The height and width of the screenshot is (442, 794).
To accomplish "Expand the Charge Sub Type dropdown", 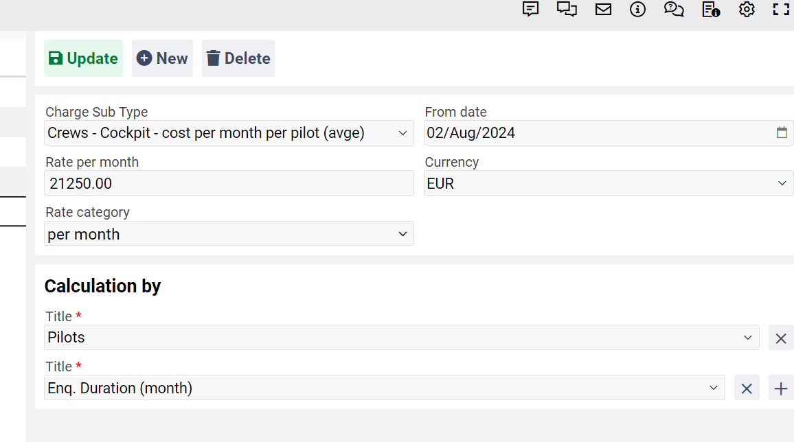I will pos(229,133).
